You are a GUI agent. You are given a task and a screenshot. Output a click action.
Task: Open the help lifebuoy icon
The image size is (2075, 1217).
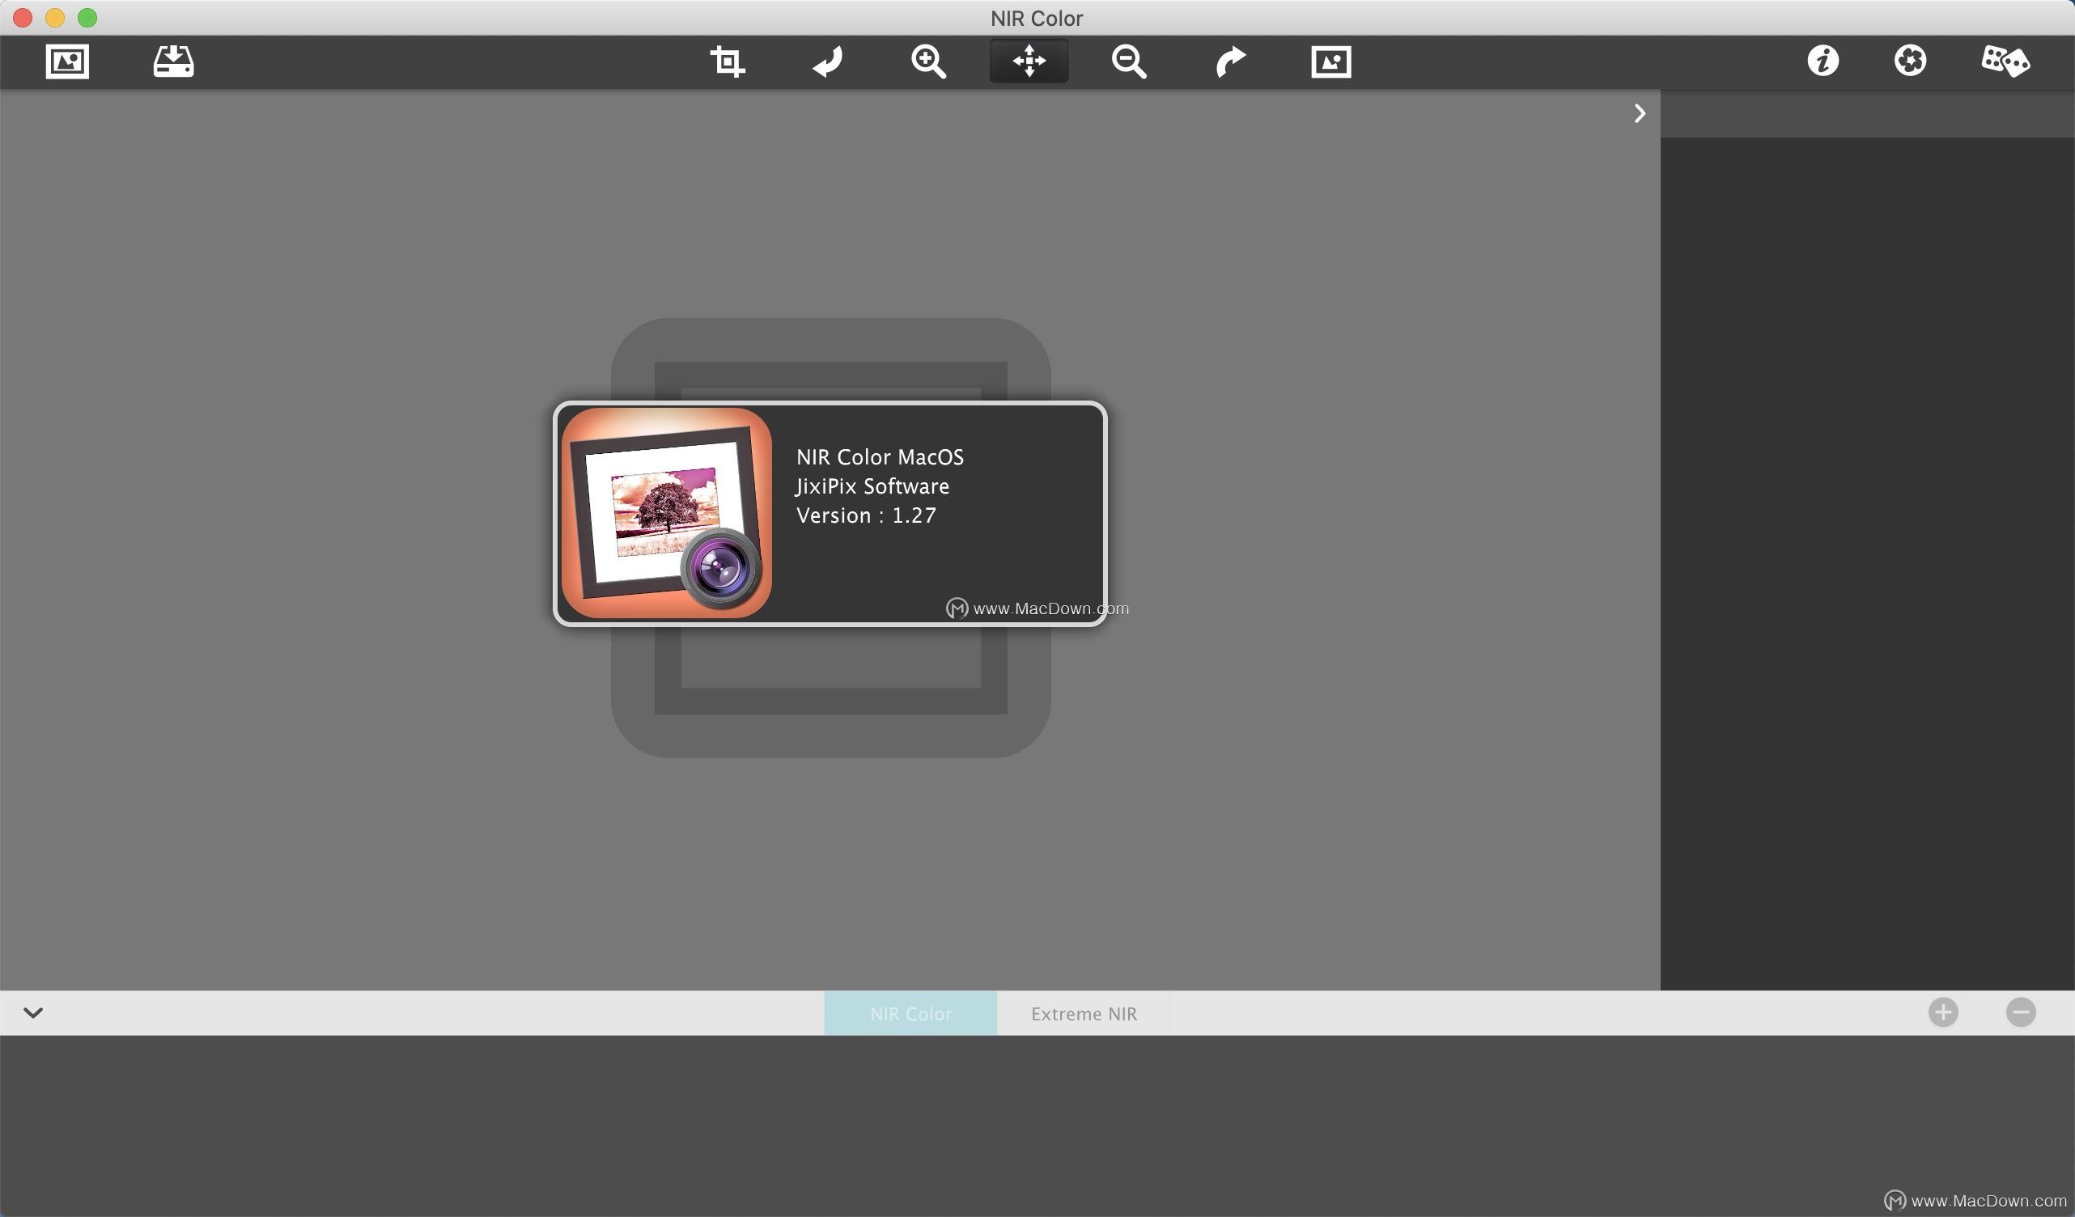(1909, 61)
